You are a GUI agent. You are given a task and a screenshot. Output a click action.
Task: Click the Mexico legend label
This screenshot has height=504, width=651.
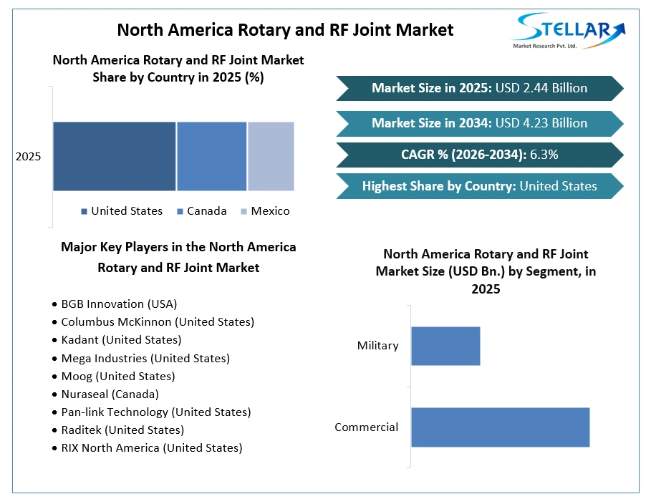click(270, 211)
